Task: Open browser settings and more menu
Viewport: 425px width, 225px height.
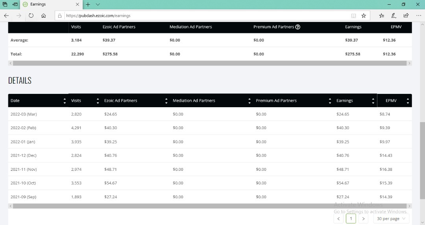Action: click(x=418, y=16)
